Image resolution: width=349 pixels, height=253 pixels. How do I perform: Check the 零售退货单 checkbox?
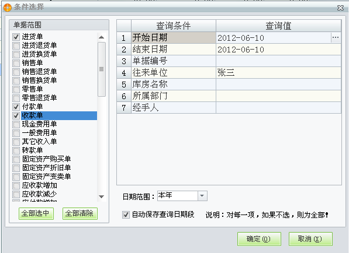(16, 98)
